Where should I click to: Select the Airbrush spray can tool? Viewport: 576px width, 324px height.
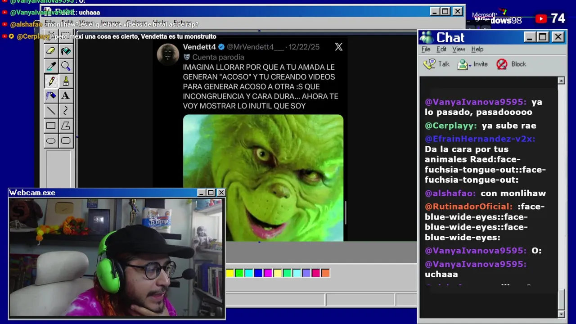50,96
